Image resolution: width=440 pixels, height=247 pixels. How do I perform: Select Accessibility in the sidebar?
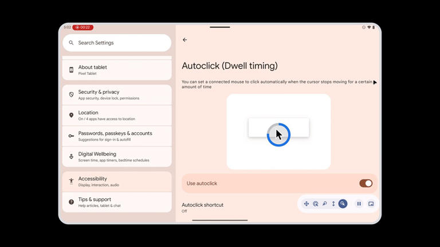pos(117,181)
